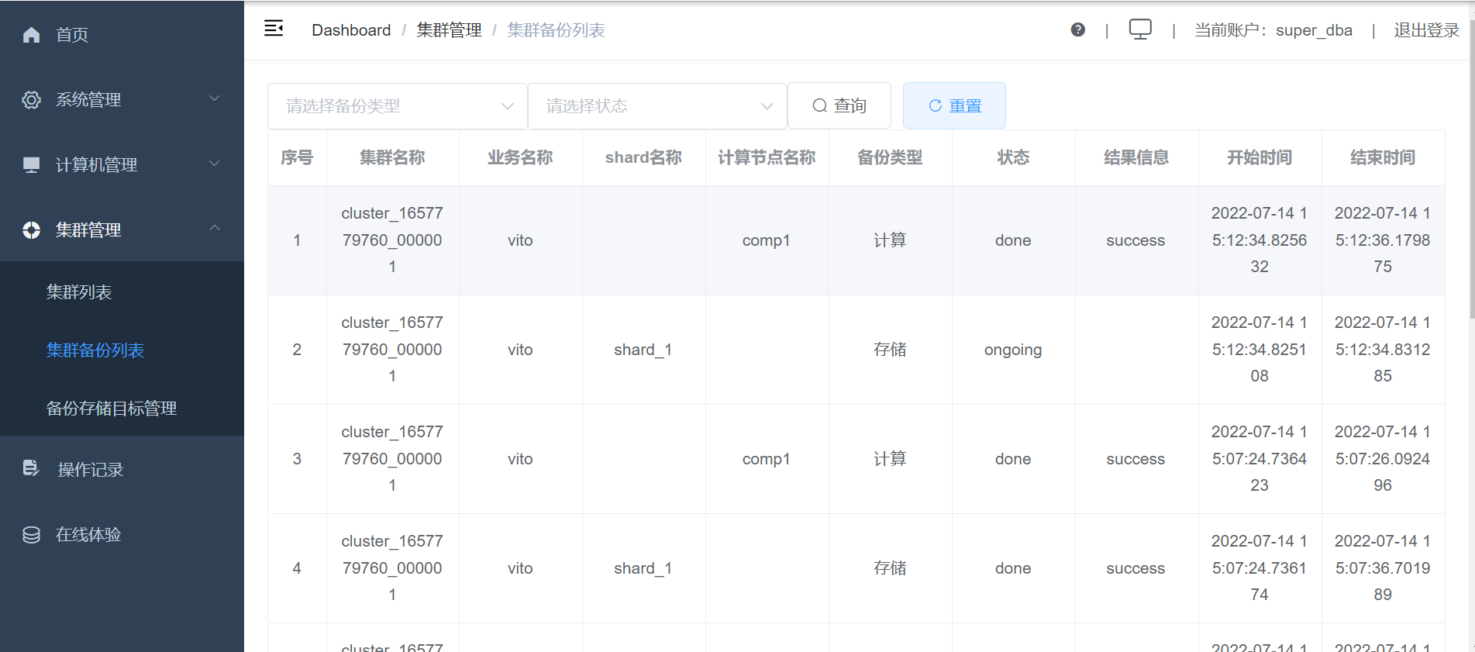Click the system management gear icon
The width and height of the screenshot is (1475, 652).
coord(31,100)
